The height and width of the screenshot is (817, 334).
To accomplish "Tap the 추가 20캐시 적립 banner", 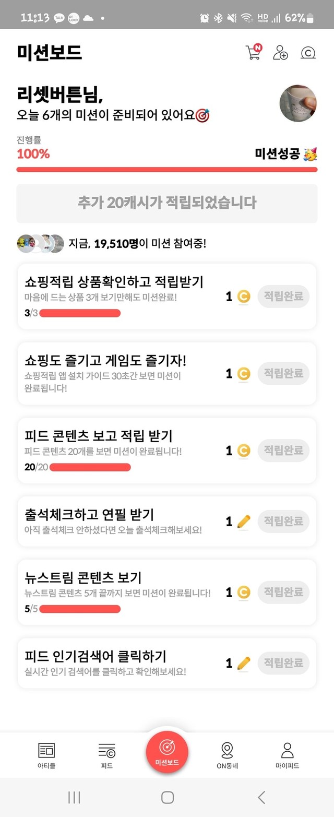I will (x=167, y=203).
